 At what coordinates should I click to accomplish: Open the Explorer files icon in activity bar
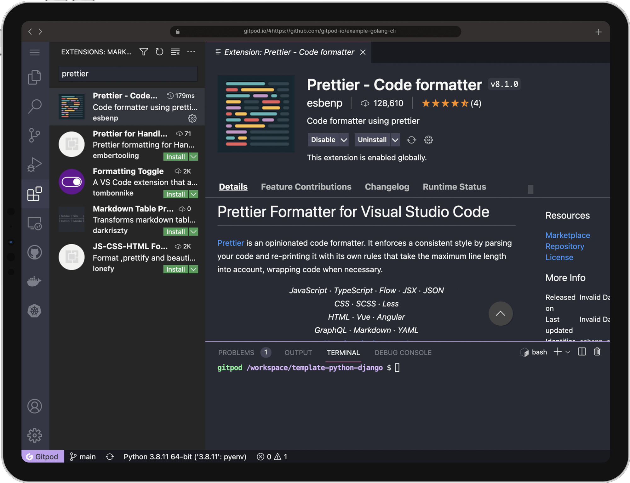(x=34, y=77)
